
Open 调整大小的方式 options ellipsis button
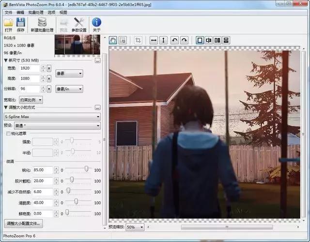(97, 107)
